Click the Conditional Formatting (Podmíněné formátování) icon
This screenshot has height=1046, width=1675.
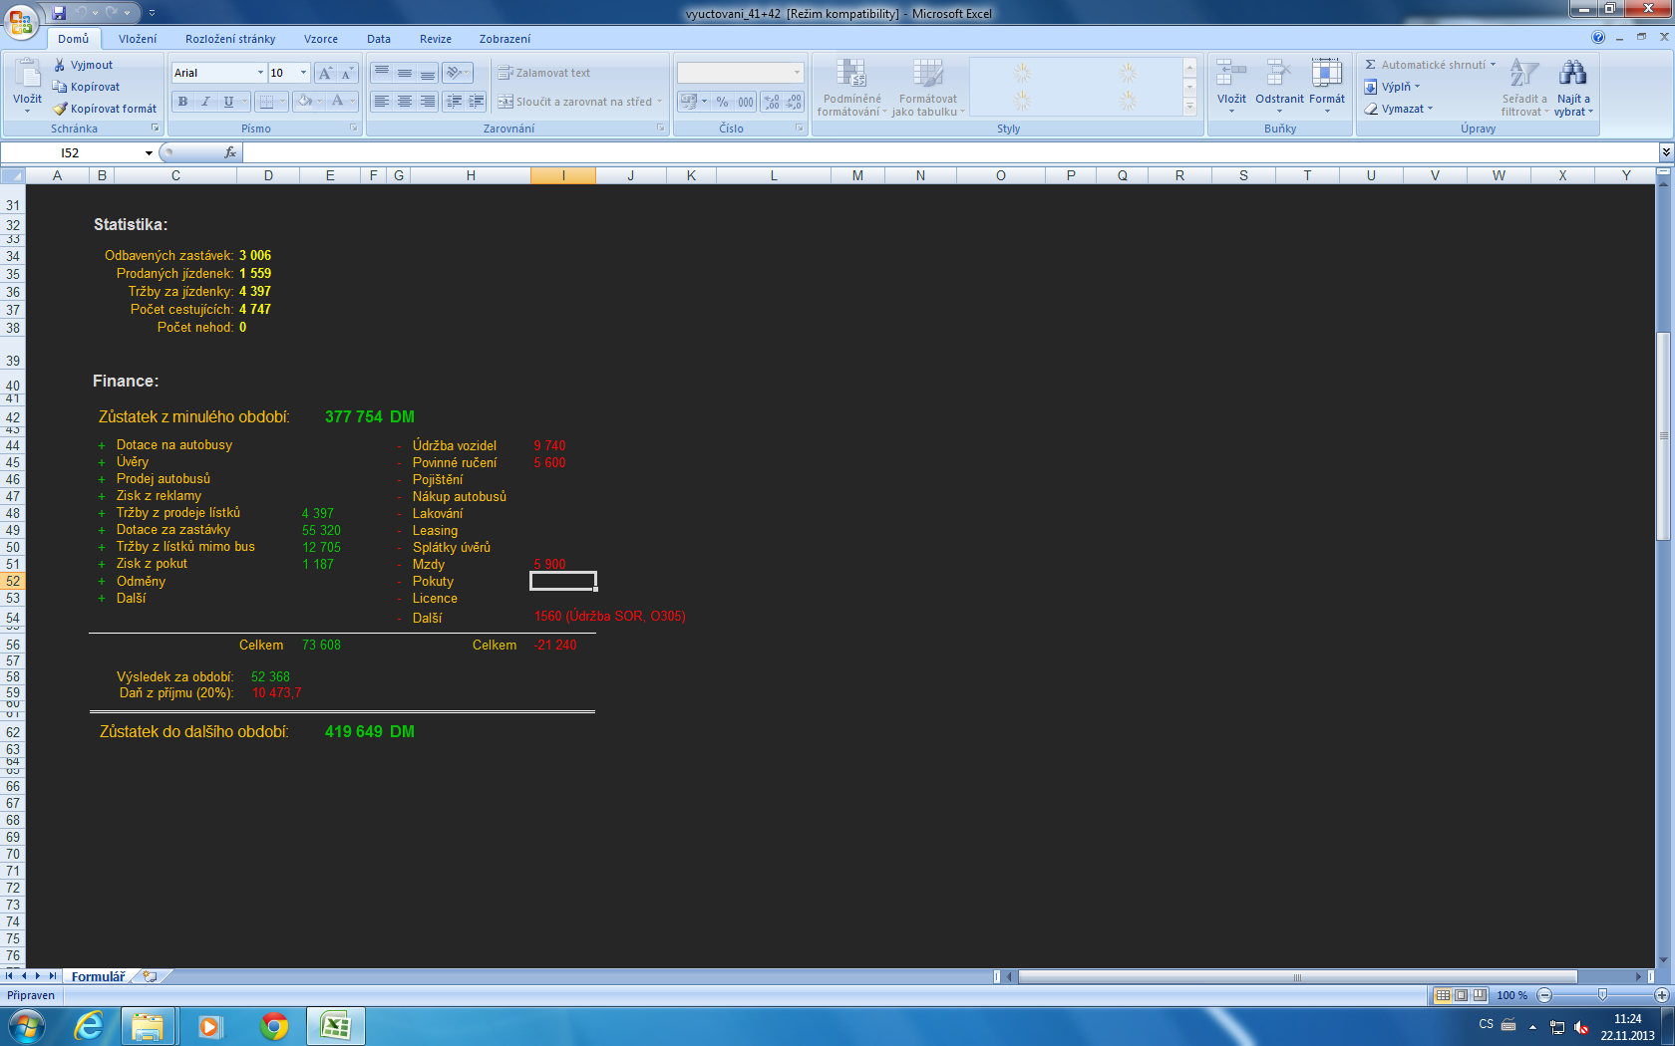(850, 75)
